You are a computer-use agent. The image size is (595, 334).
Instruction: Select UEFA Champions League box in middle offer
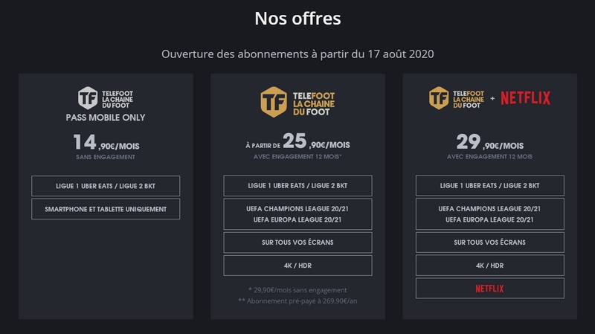(297, 214)
